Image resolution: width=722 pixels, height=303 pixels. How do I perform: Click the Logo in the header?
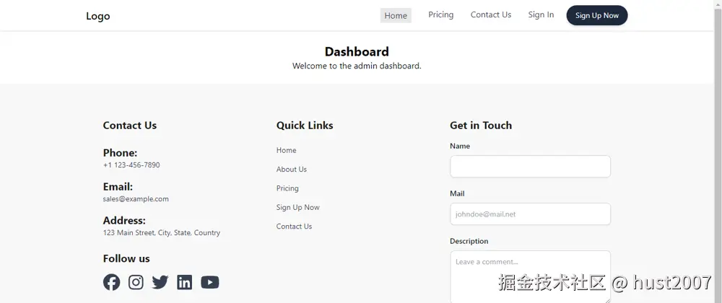click(x=98, y=16)
